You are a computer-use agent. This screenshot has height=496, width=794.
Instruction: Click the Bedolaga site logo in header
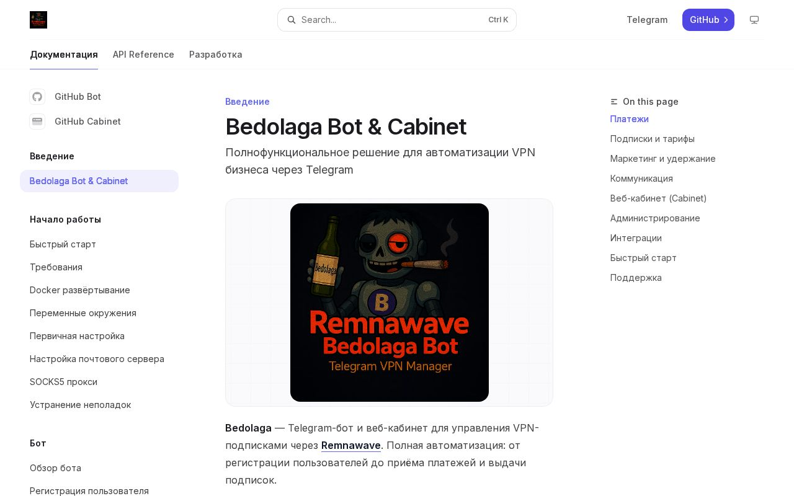click(x=38, y=20)
